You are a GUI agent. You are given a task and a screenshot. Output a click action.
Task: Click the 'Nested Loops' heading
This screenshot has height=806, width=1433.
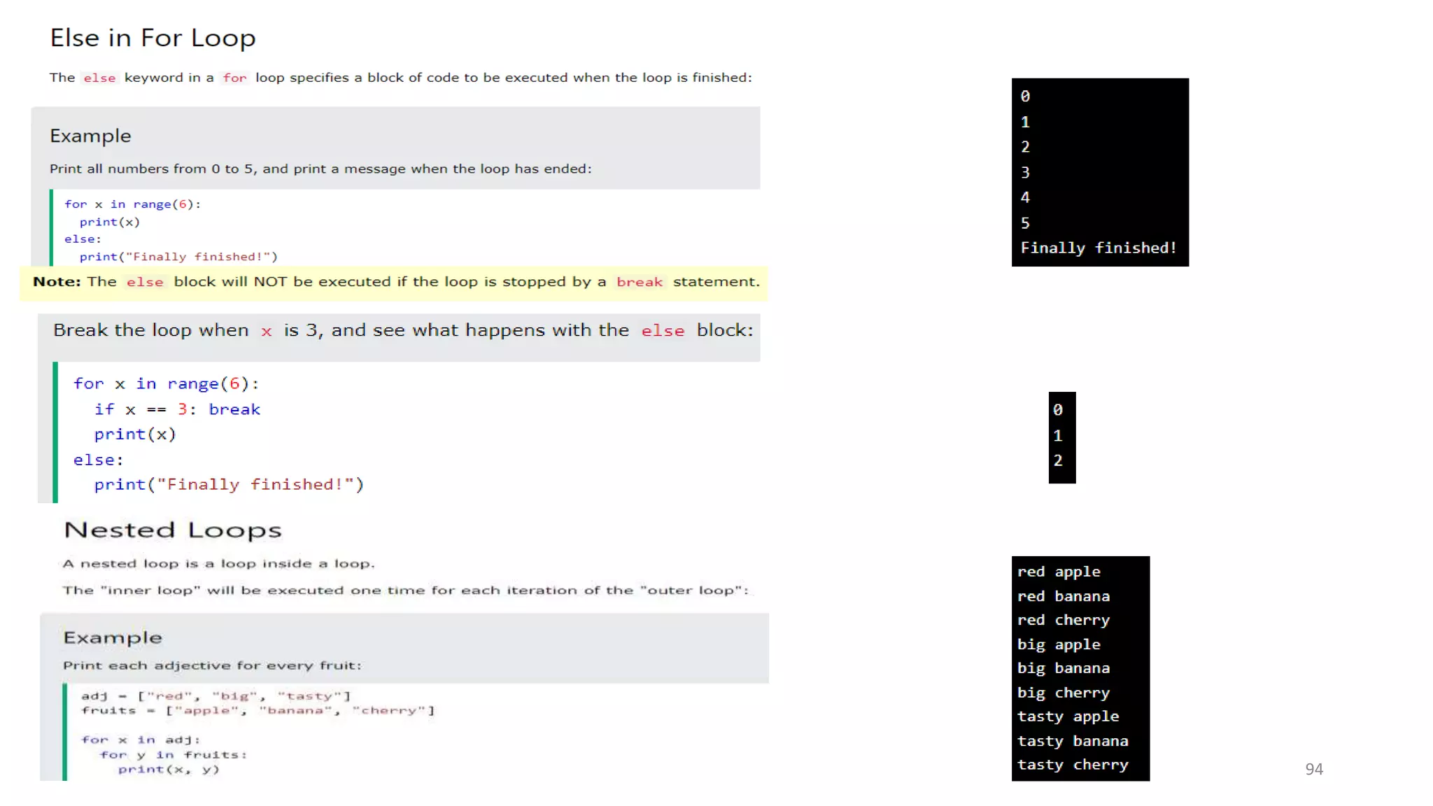[172, 530]
